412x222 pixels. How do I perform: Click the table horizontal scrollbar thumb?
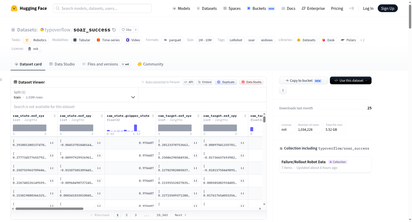point(49,209)
